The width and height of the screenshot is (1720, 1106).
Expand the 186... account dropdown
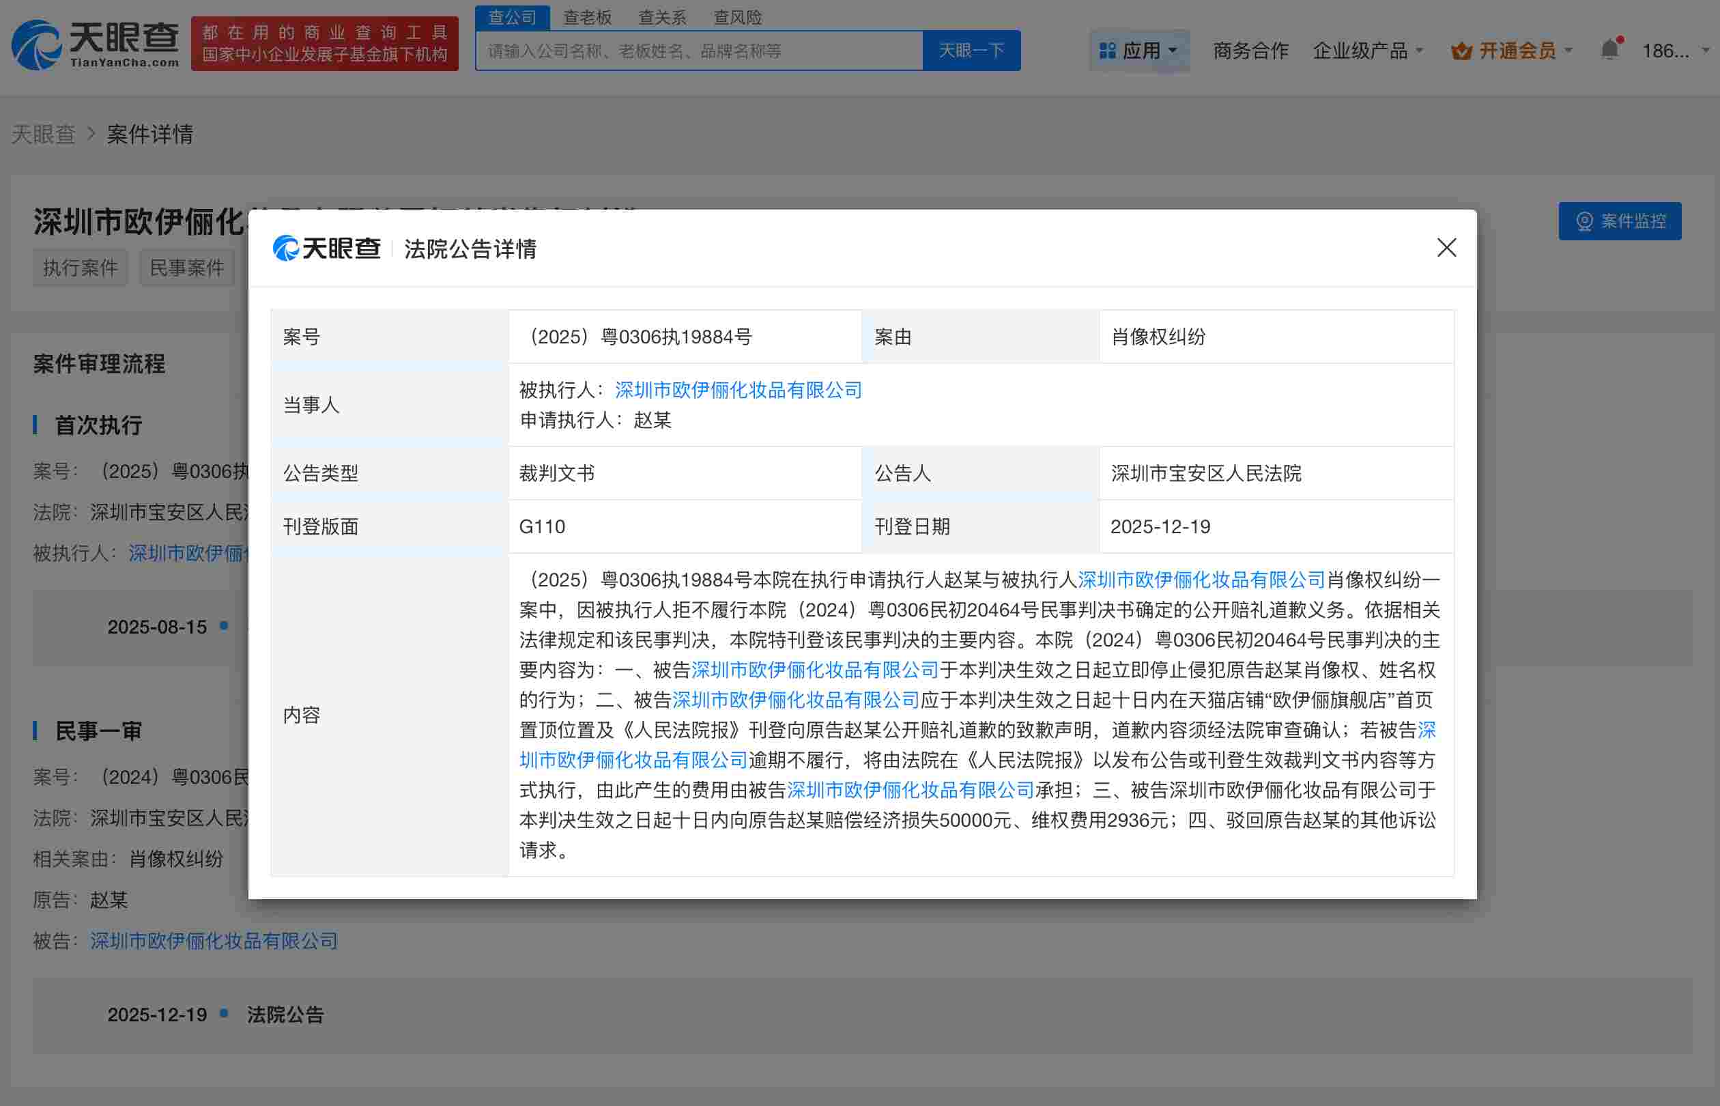click(1672, 50)
